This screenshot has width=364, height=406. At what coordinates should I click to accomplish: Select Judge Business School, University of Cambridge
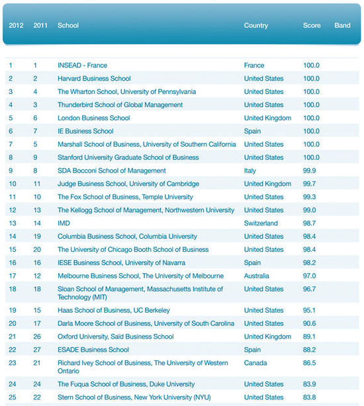tap(128, 184)
